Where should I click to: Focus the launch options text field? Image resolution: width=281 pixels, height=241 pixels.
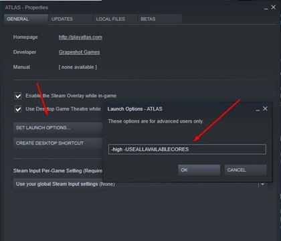[x=187, y=149]
